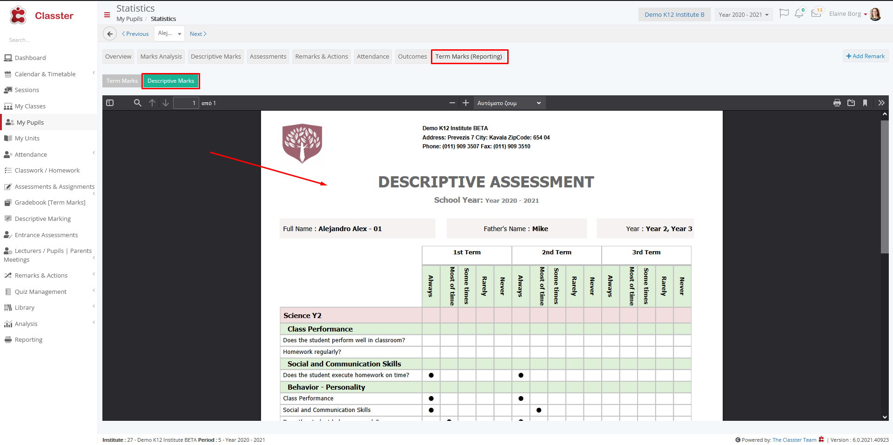Click the Add Remark button
893x445 pixels.
coord(865,56)
